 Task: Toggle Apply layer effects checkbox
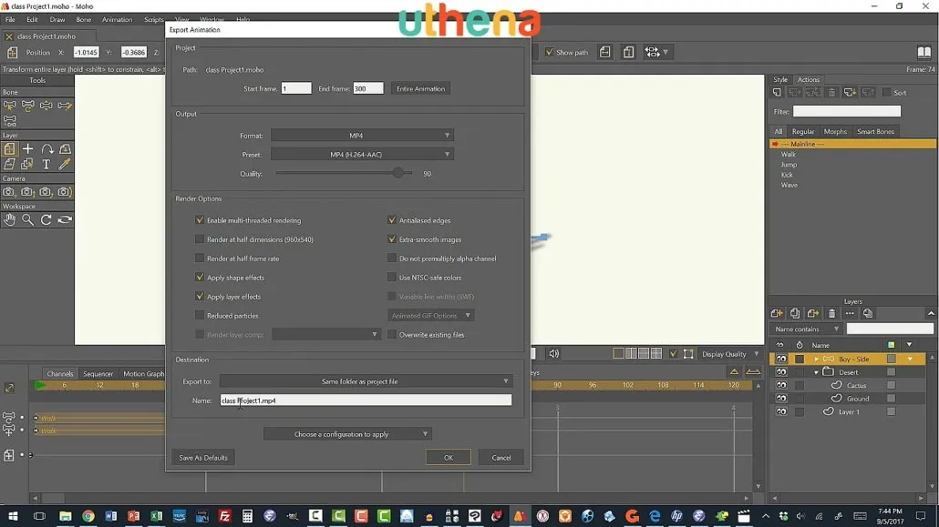[200, 297]
